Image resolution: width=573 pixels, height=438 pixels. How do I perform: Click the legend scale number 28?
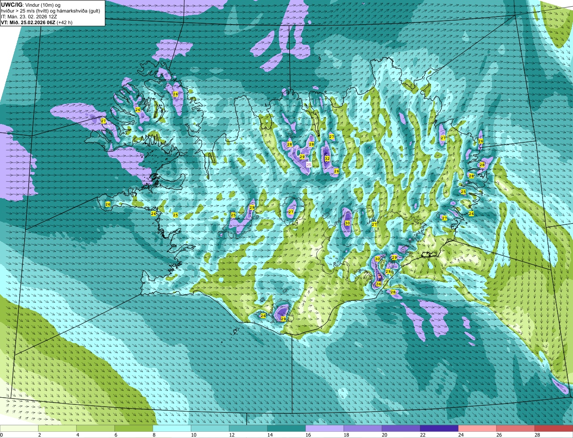537,435
